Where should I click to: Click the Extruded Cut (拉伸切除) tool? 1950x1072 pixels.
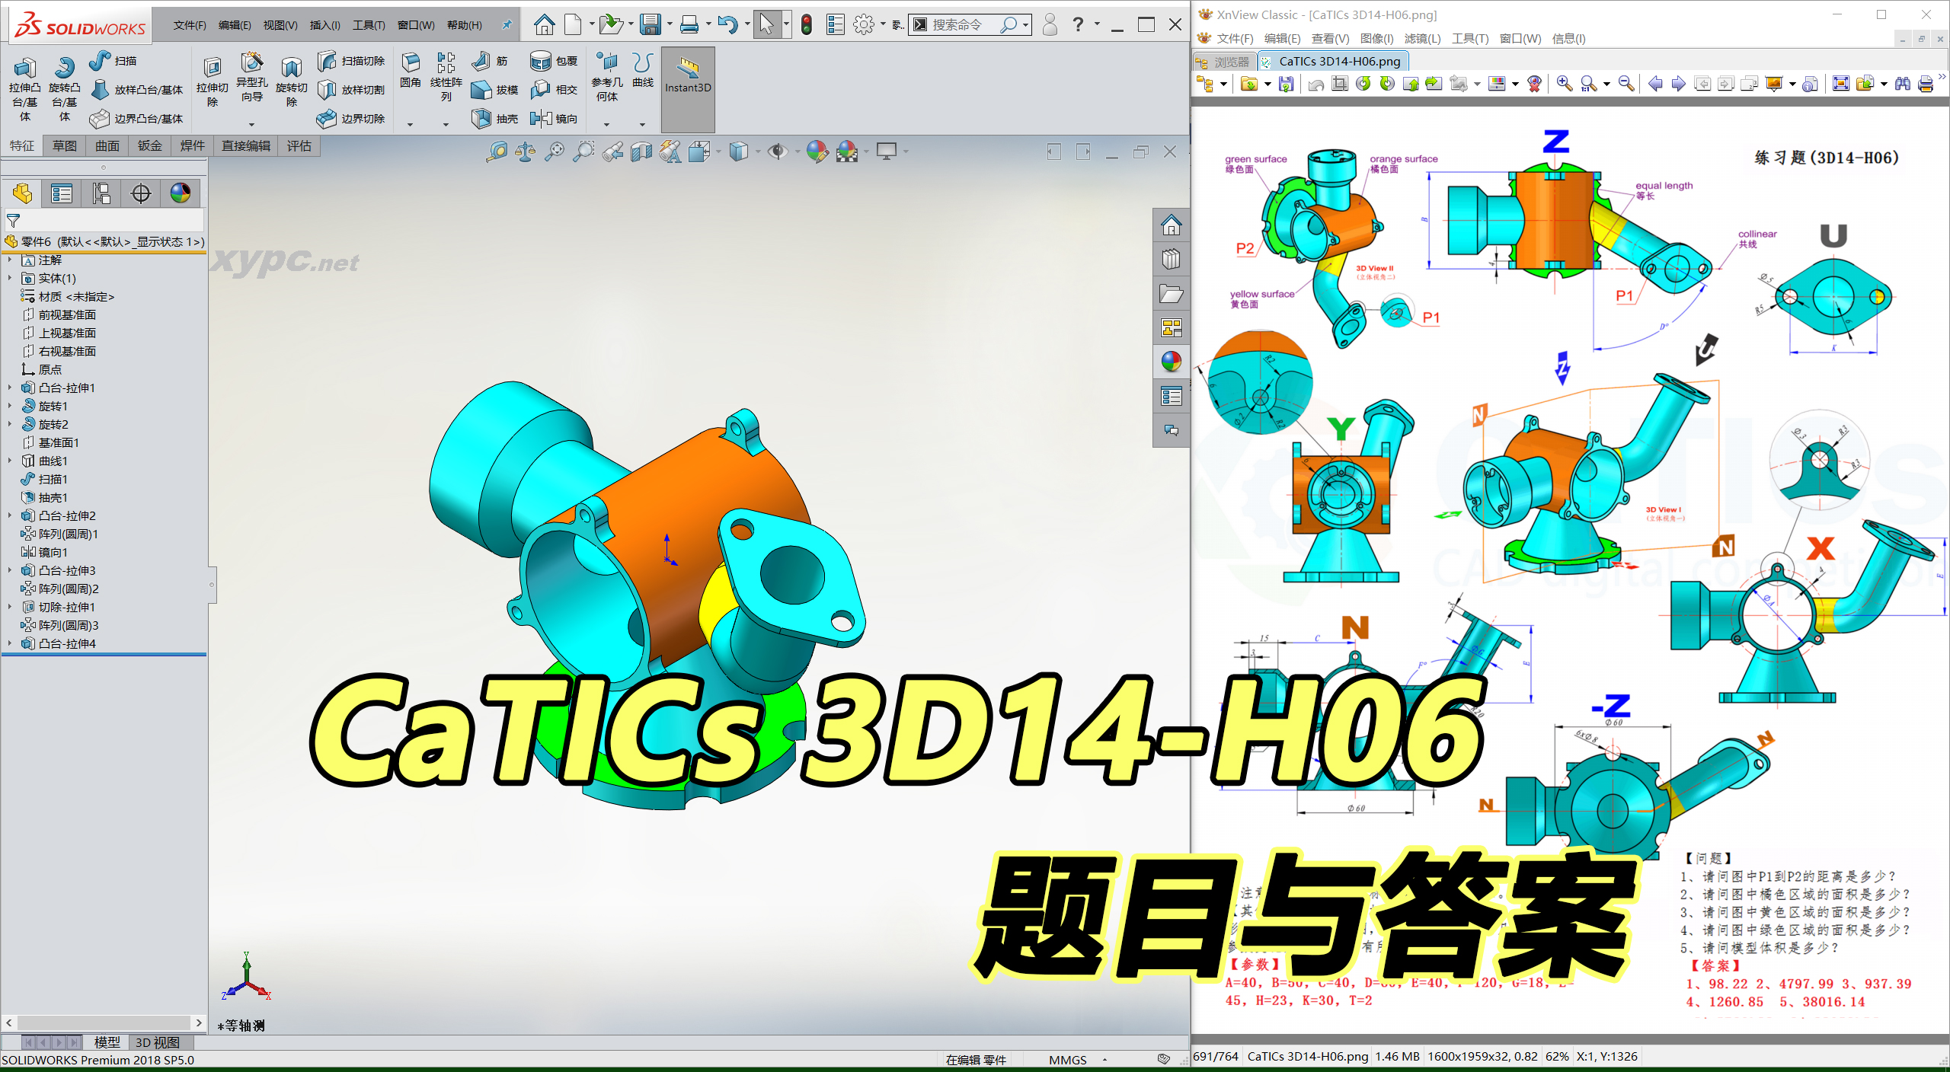coord(213,82)
